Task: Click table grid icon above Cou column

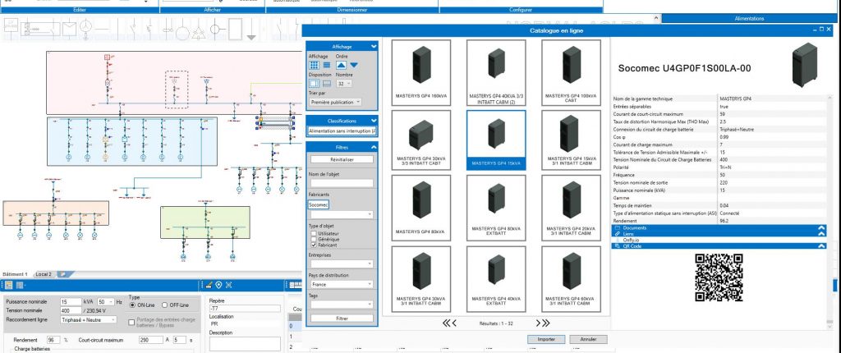Action: point(294,285)
